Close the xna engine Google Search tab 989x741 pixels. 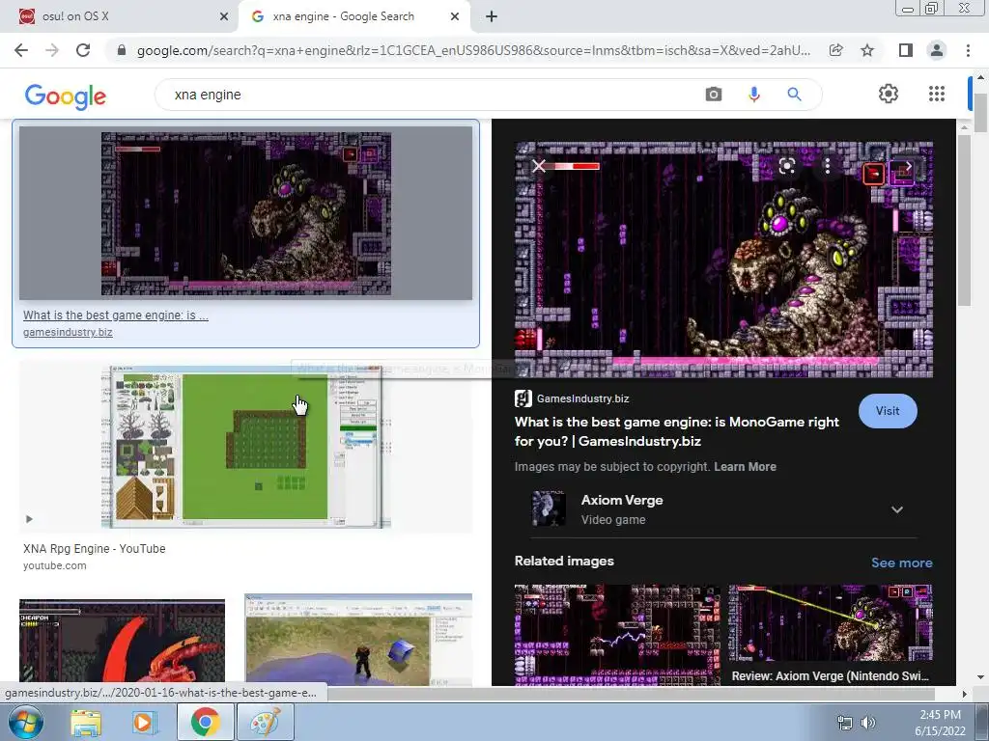455,17
